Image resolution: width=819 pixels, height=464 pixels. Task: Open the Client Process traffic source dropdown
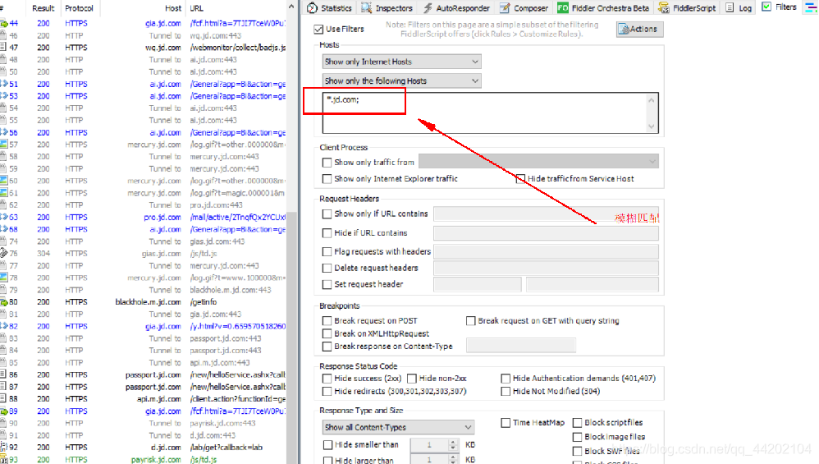click(x=538, y=162)
